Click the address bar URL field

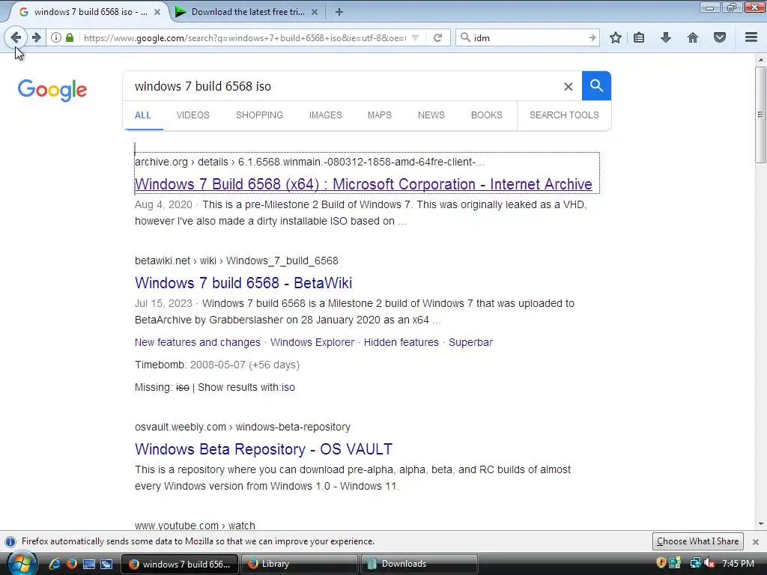[245, 37]
